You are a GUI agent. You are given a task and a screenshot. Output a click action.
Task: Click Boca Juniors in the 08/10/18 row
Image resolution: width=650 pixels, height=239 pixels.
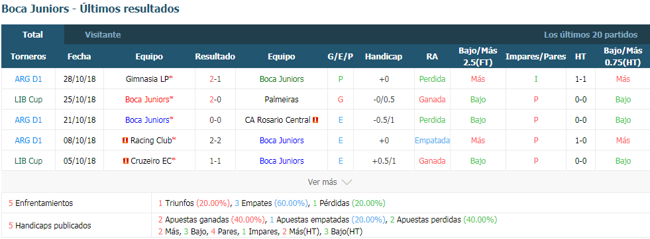(282, 141)
